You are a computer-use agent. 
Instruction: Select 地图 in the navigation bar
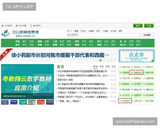click(x=131, y=45)
